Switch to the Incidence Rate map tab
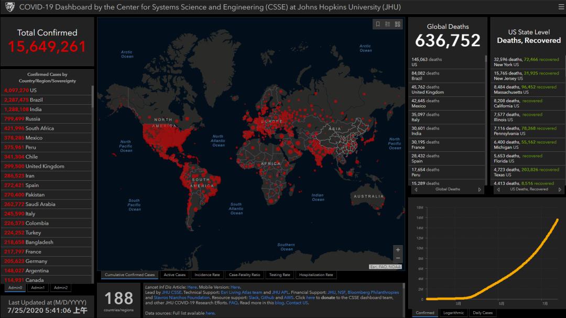 tap(207, 275)
